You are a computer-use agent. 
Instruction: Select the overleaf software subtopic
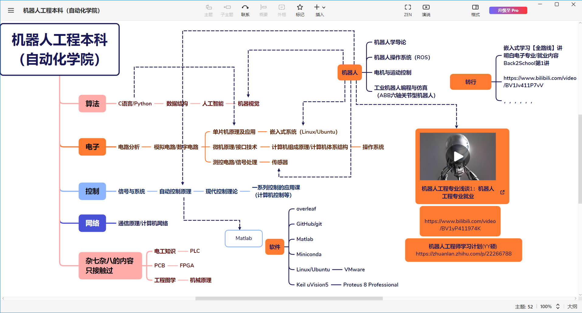coord(306,209)
